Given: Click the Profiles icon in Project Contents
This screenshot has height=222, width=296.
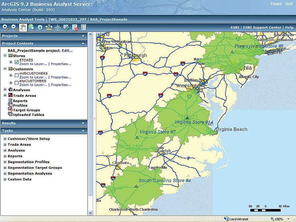Looking at the screenshot, I should (x=10, y=105).
